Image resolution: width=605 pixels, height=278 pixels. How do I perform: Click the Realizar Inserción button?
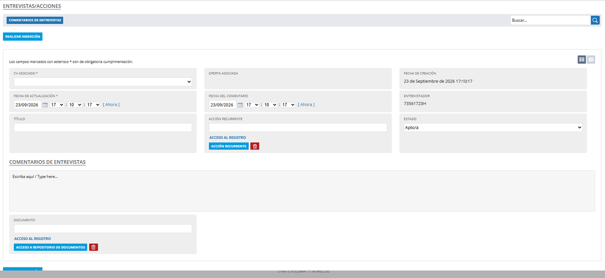pos(23,36)
